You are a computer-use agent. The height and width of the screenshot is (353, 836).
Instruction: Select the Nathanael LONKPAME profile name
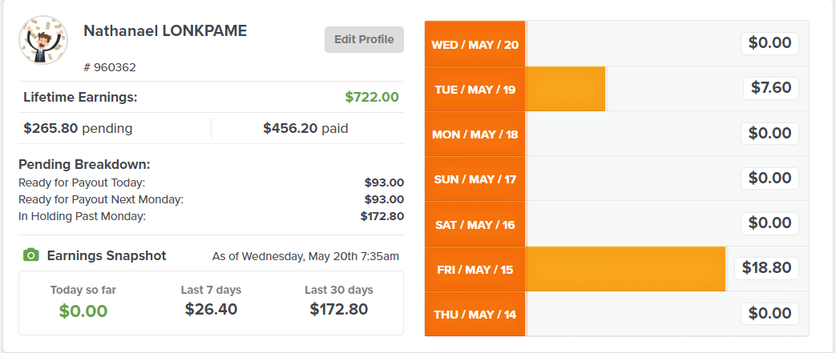(x=165, y=31)
